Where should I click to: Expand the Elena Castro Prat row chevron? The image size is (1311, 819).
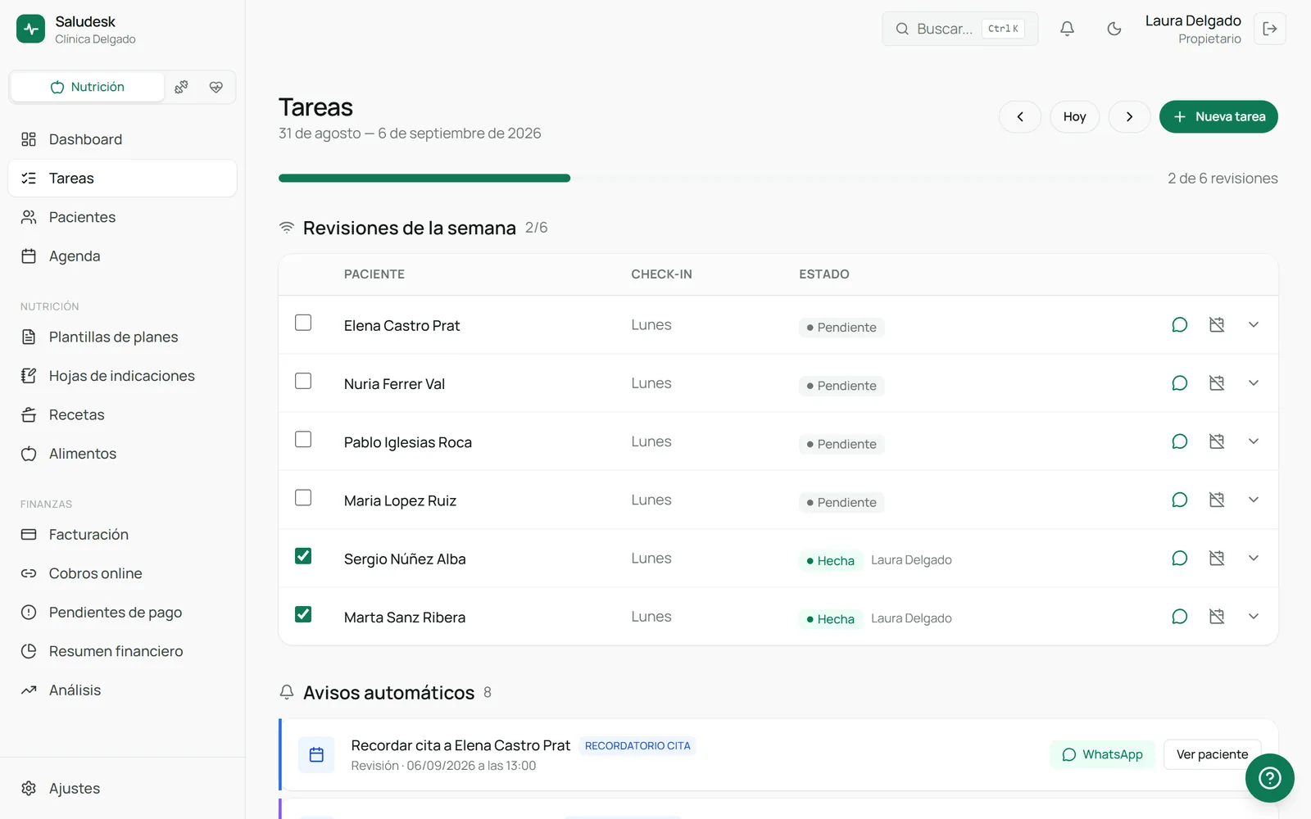1254,325
